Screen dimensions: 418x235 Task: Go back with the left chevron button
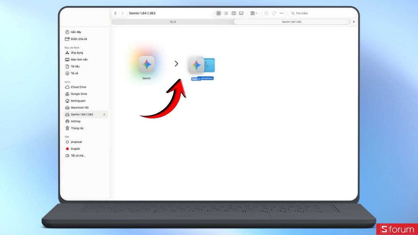(x=115, y=13)
